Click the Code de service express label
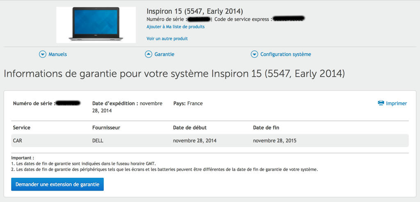 243,19
